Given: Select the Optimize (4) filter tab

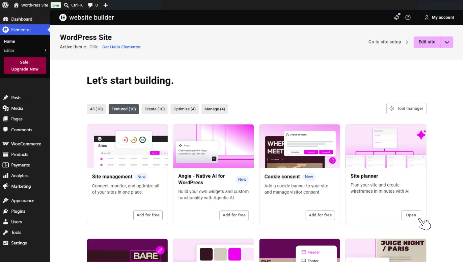Looking at the screenshot, I should pyautogui.click(x=185, y=109).
